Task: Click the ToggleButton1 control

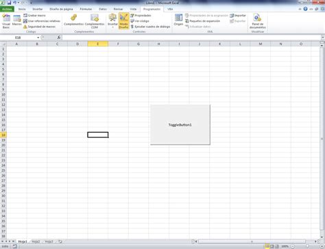Action: pyautogui.click(x=180, y=124)
